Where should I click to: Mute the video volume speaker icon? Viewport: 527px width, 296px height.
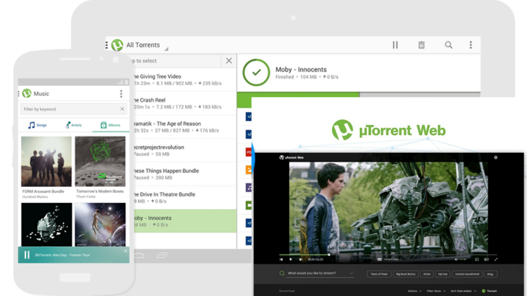pyautogui.click(x=456, y=259)
